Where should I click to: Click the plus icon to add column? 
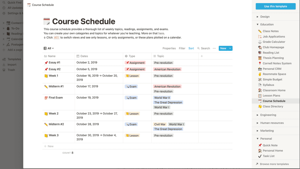tap(202, 56)
